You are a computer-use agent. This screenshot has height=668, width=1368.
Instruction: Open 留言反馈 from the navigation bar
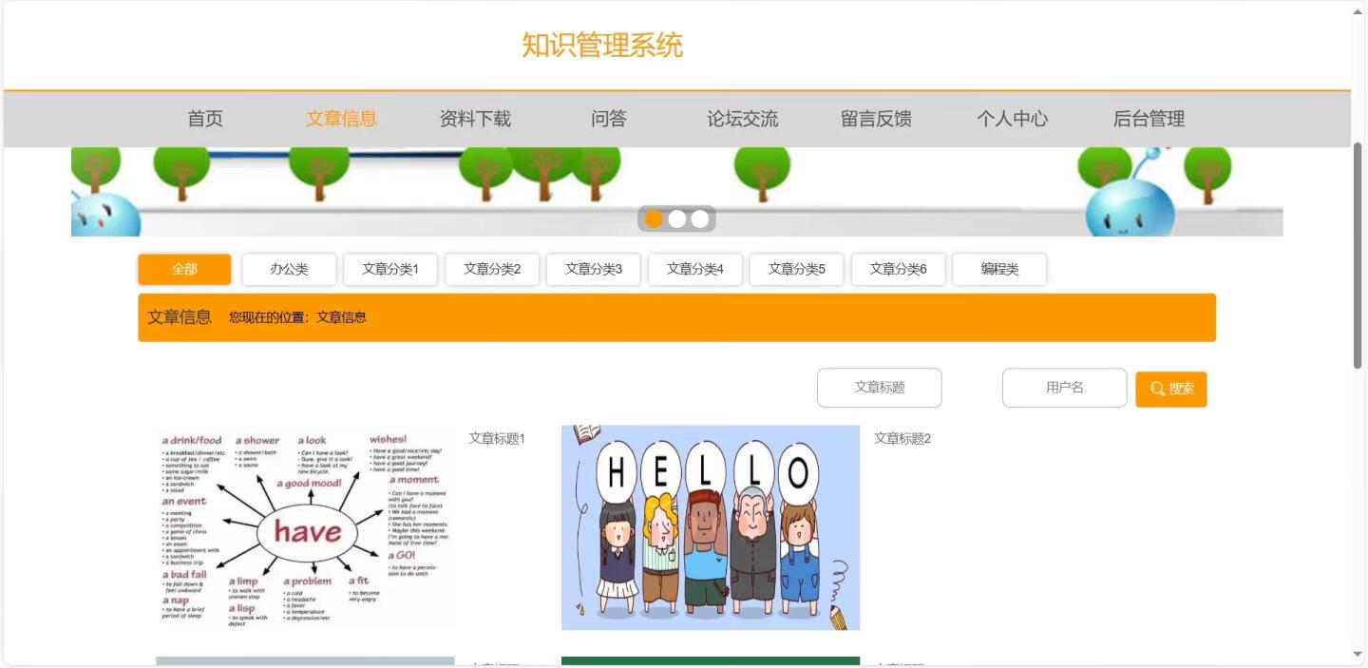click(x=876, y=119)
